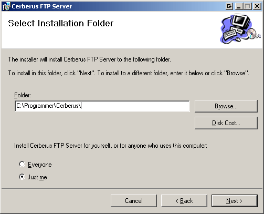
Task: Click the computer and CD illustration
Action: 240,28
